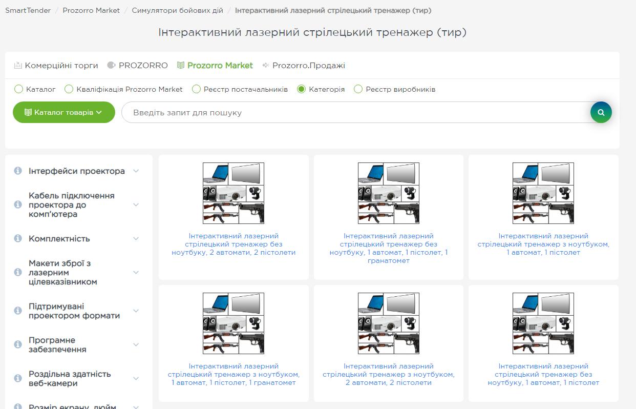This screenshot has width=636, height=409.
Task: Click info icon next to Роздільна здатність веб-камери
Action: coord(18,378)
